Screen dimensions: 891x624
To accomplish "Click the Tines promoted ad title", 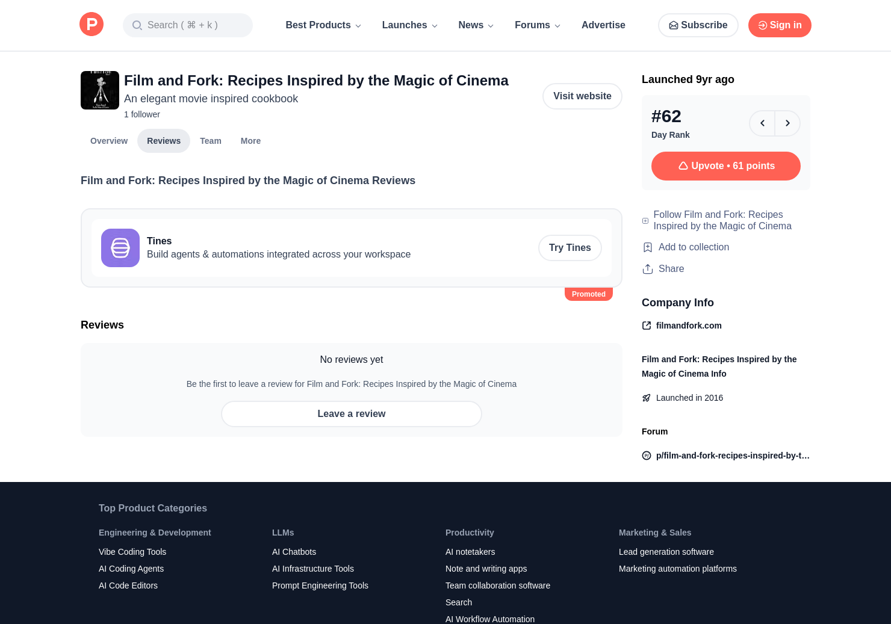I will 159,241.
